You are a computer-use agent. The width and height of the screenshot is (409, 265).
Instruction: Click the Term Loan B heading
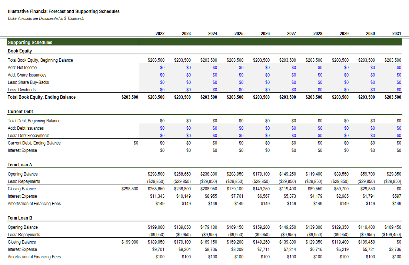click(x=20, y=218)
